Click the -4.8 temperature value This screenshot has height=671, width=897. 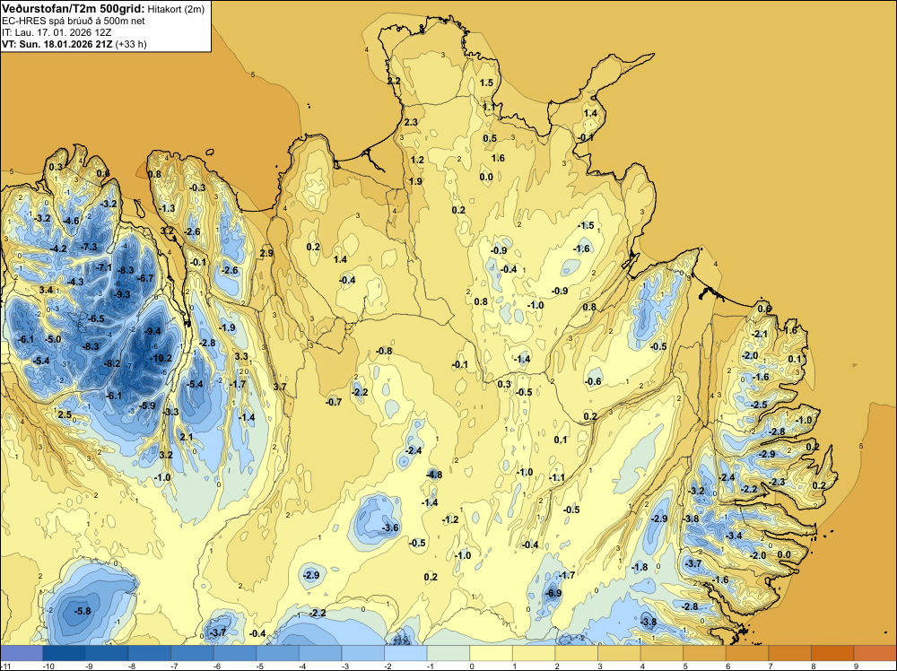click(x=434, y=475)
